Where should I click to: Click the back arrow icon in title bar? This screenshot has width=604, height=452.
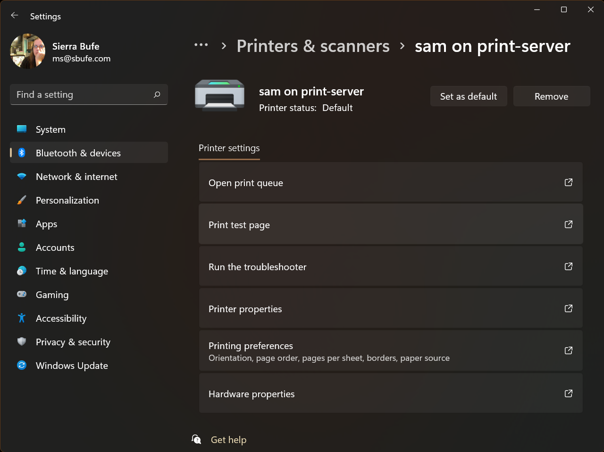(15, 16)
